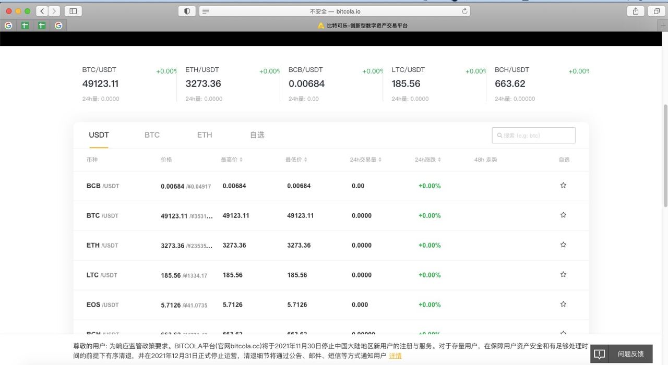The width and height of the screenshot is (668, 365).
Task: Sort by 最低价 column
Action: [296, 160]
